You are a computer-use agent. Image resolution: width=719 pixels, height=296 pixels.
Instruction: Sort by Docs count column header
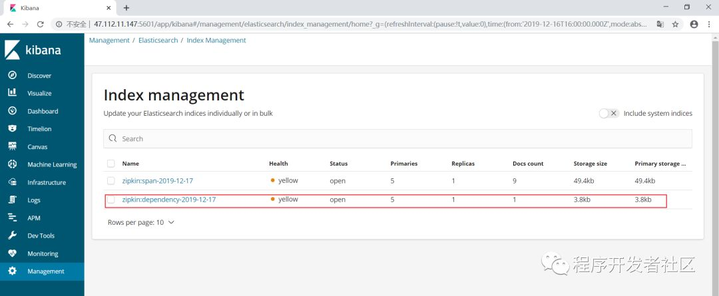tap(528, 164)
